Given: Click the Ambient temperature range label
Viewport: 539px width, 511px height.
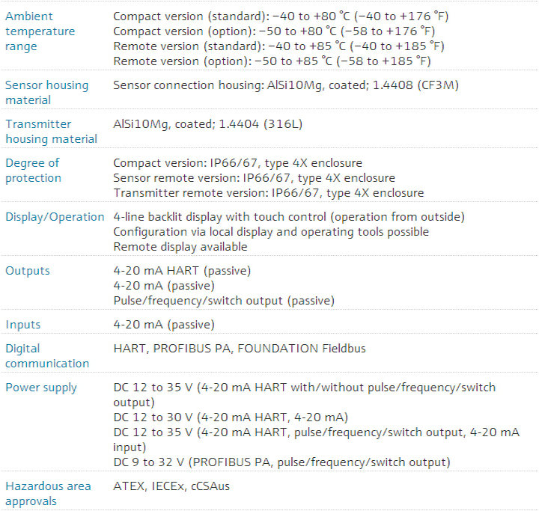Looking at the screenshot, I should [40, 31].
